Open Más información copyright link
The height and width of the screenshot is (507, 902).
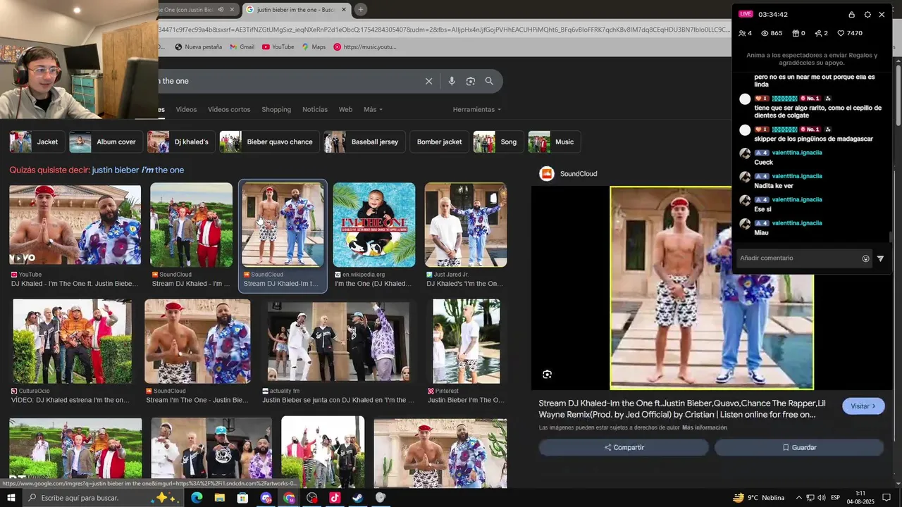705,427
